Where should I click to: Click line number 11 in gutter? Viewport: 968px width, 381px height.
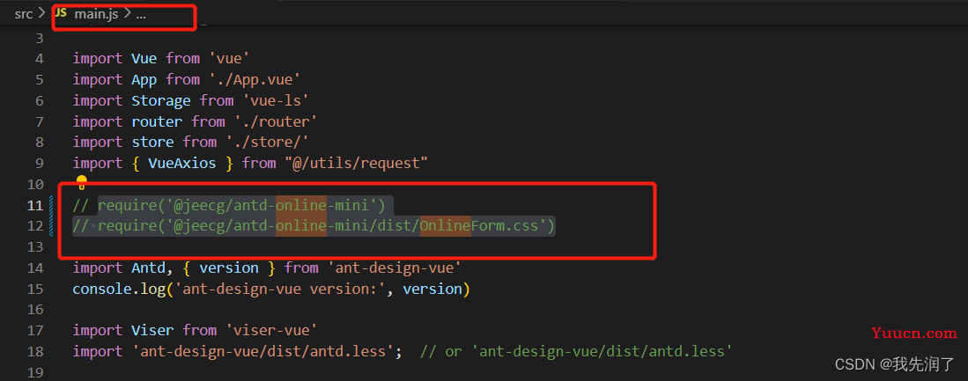(x=34, y=205)
